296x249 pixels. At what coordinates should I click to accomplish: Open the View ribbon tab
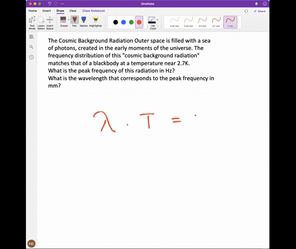[x=73, y=10]
